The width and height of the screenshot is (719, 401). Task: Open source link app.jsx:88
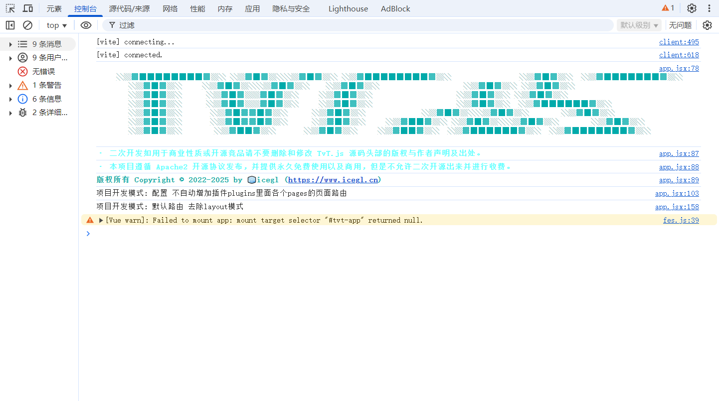(x=679, y=167)
